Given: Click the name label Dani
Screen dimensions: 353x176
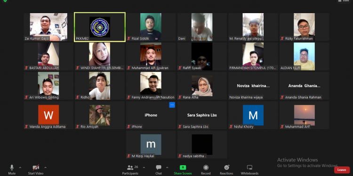Looking at the screenshot, I should 182,38.
